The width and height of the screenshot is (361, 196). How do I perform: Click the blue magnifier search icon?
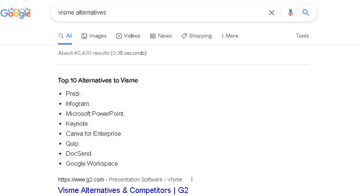pyautogui.click(x=306, y=13)
